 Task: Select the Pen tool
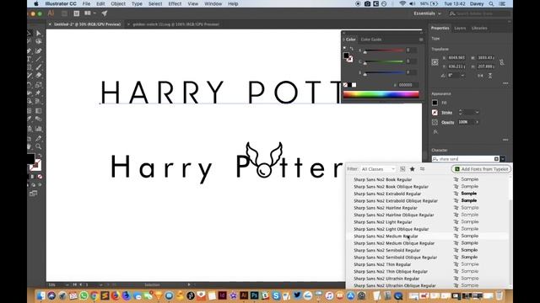[x=30, y=50]
